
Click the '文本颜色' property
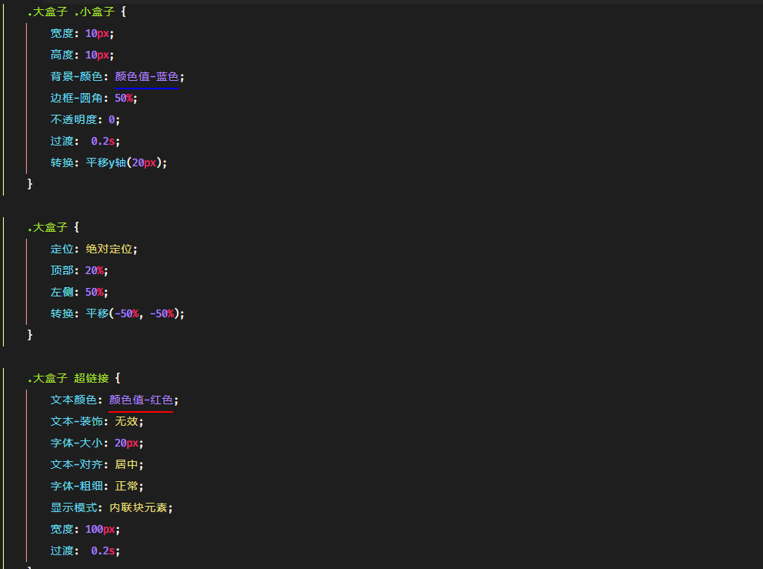pyautogui.click(x=74, y=400)
